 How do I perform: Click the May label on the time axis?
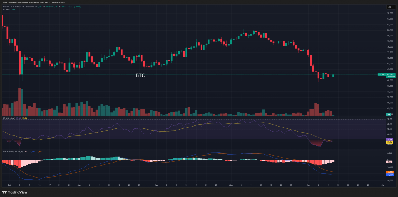(231, 185)
